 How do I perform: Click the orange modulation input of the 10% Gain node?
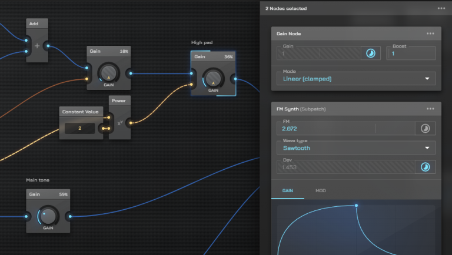pyautogui.click(x=87, y=79)
